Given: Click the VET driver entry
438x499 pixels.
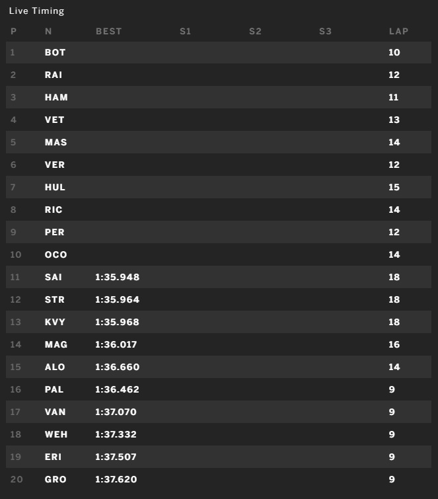Looking at the screenshot, I should point(219,120).
